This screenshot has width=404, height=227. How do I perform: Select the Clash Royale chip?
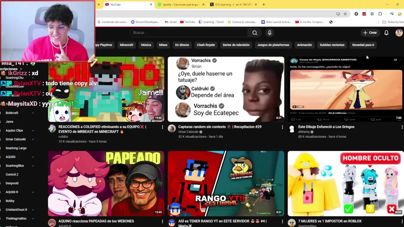pyautogui.click(x=206, y=45)
